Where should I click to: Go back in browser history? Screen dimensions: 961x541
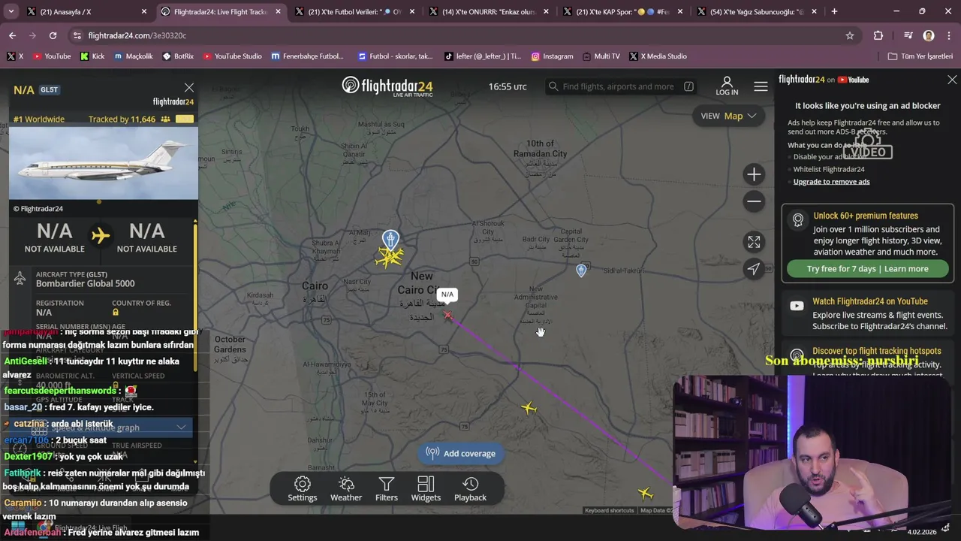coord(12,35)
